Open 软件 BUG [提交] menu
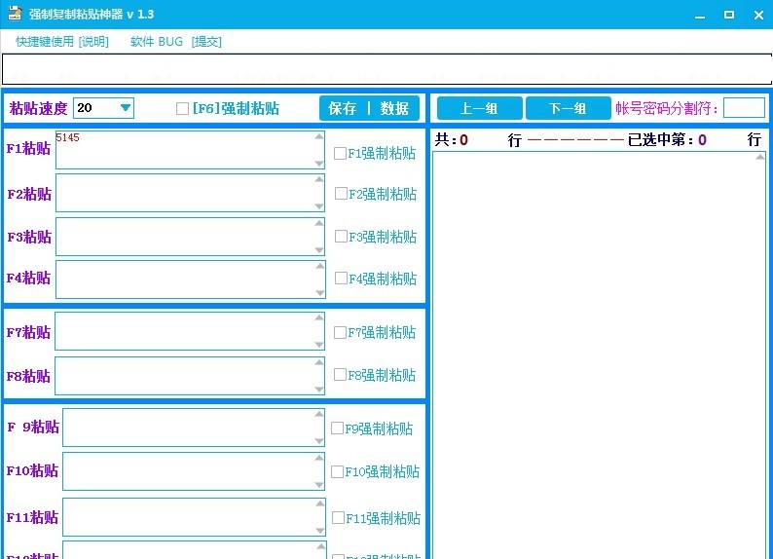 pyautogui.click(x=176, y=42)
